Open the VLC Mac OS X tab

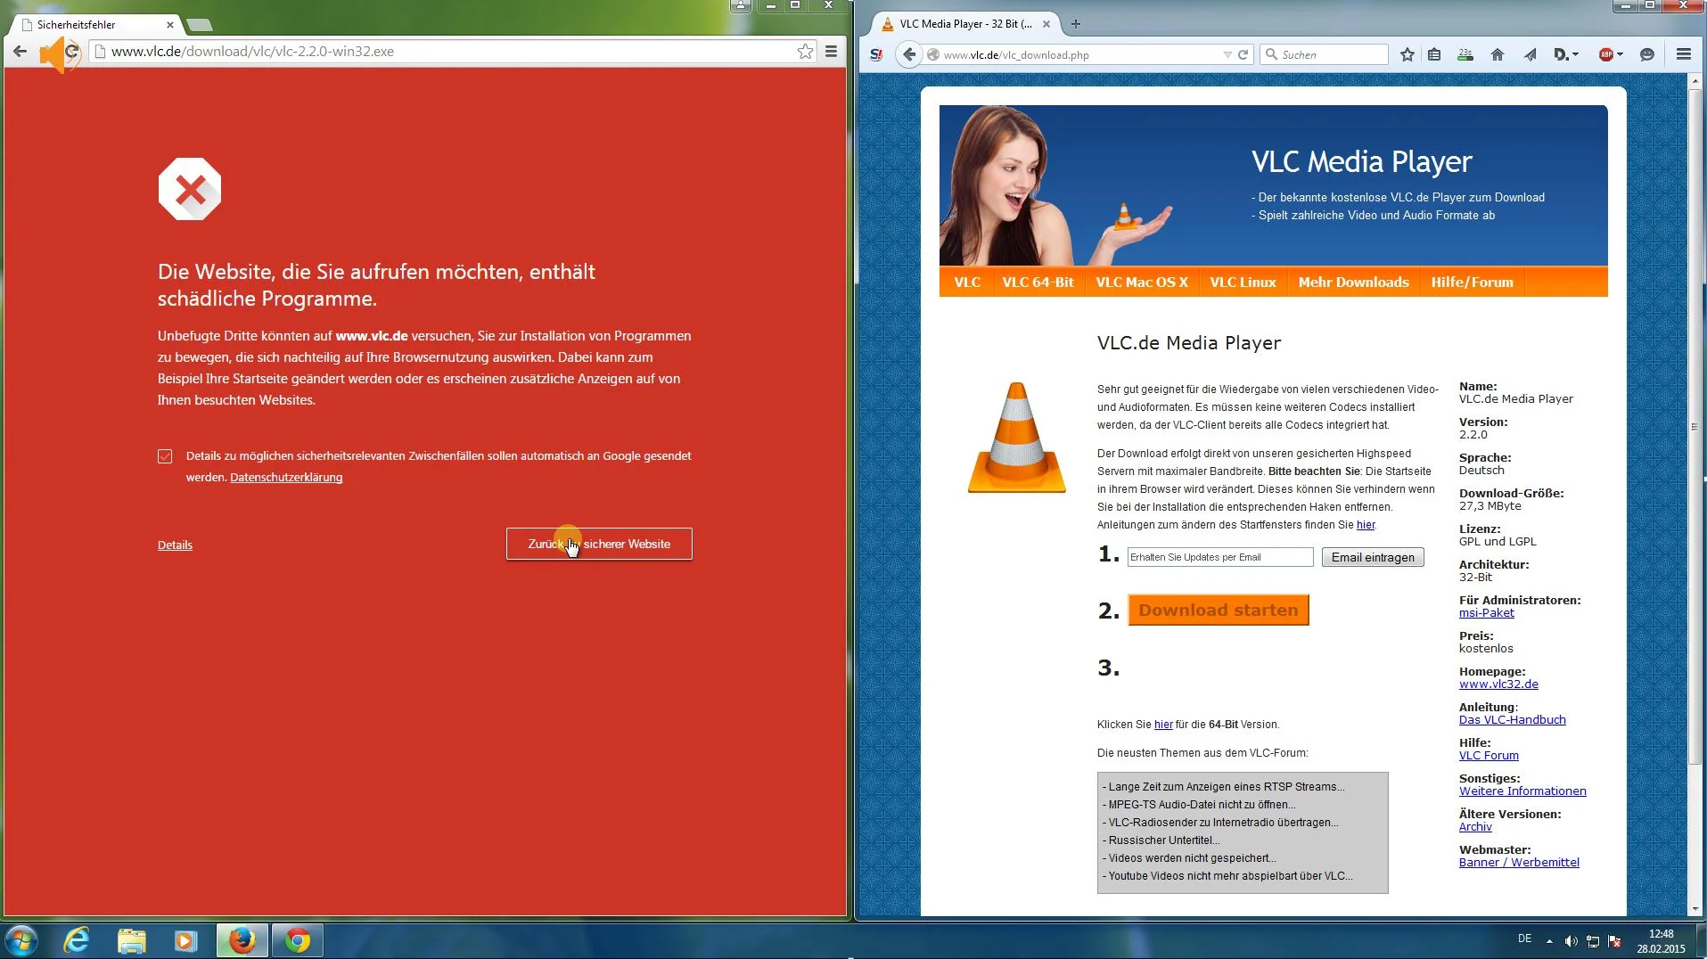click(1142, 282)
